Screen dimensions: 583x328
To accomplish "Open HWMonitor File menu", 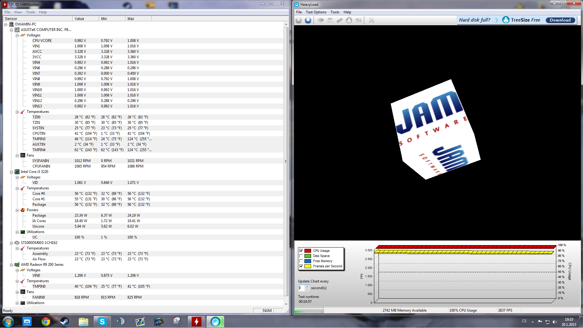I will coord(7,12).
